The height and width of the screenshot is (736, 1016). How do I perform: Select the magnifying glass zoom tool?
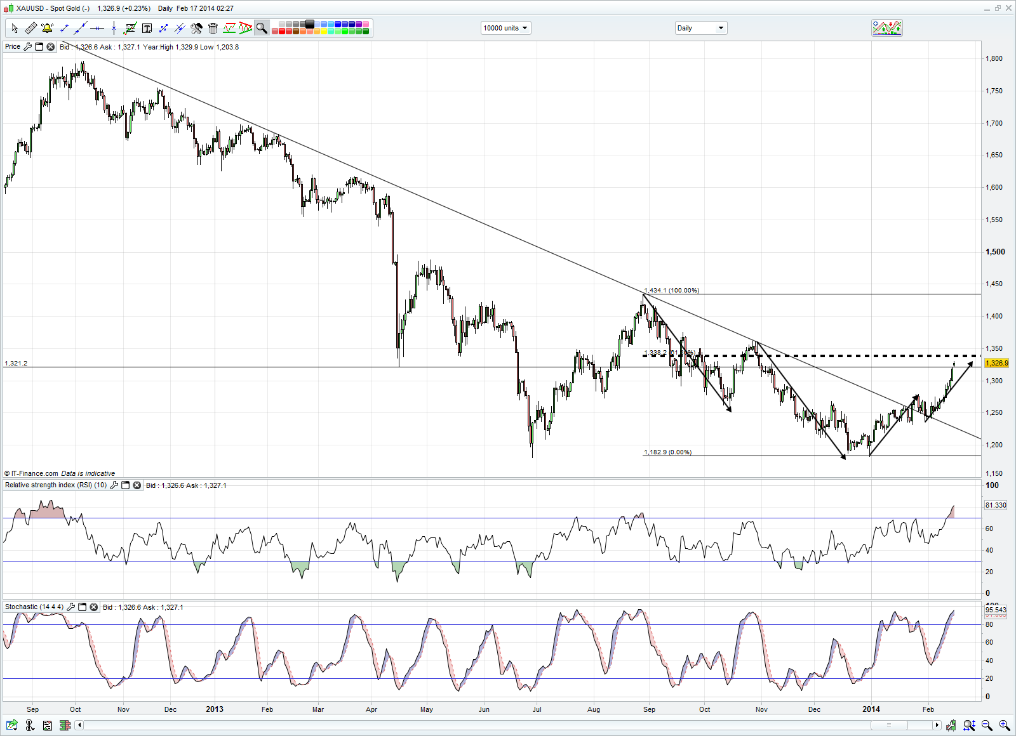tap(262, 28)
